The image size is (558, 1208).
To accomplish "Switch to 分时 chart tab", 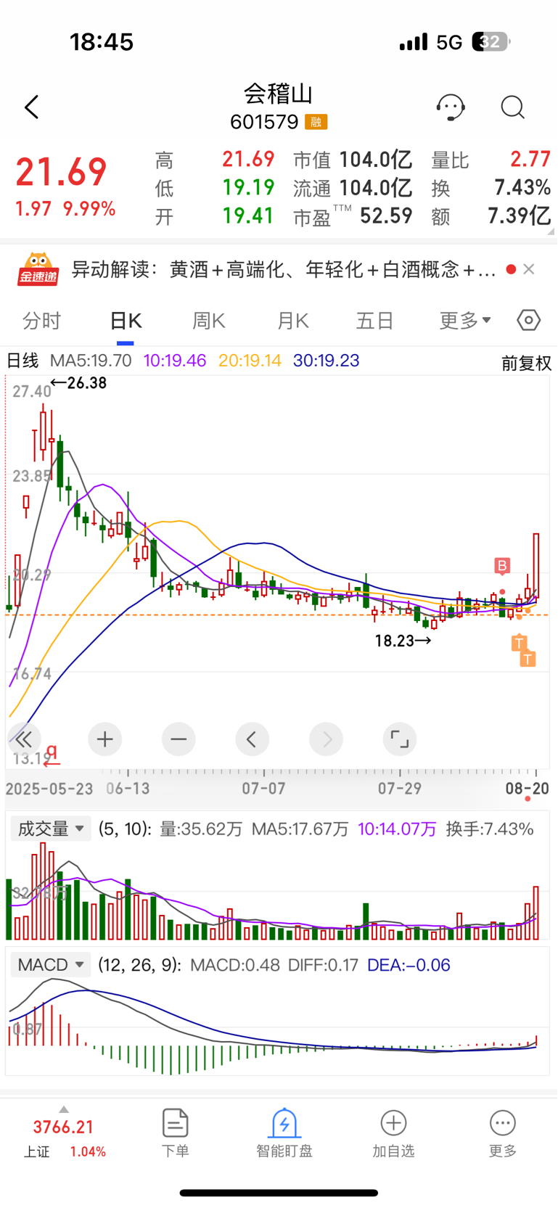I will click(x=41, y=321).
